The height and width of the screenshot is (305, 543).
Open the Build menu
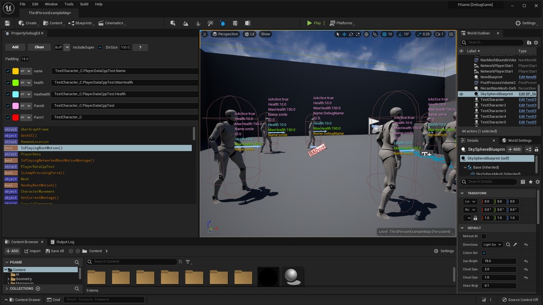[84, 4]
